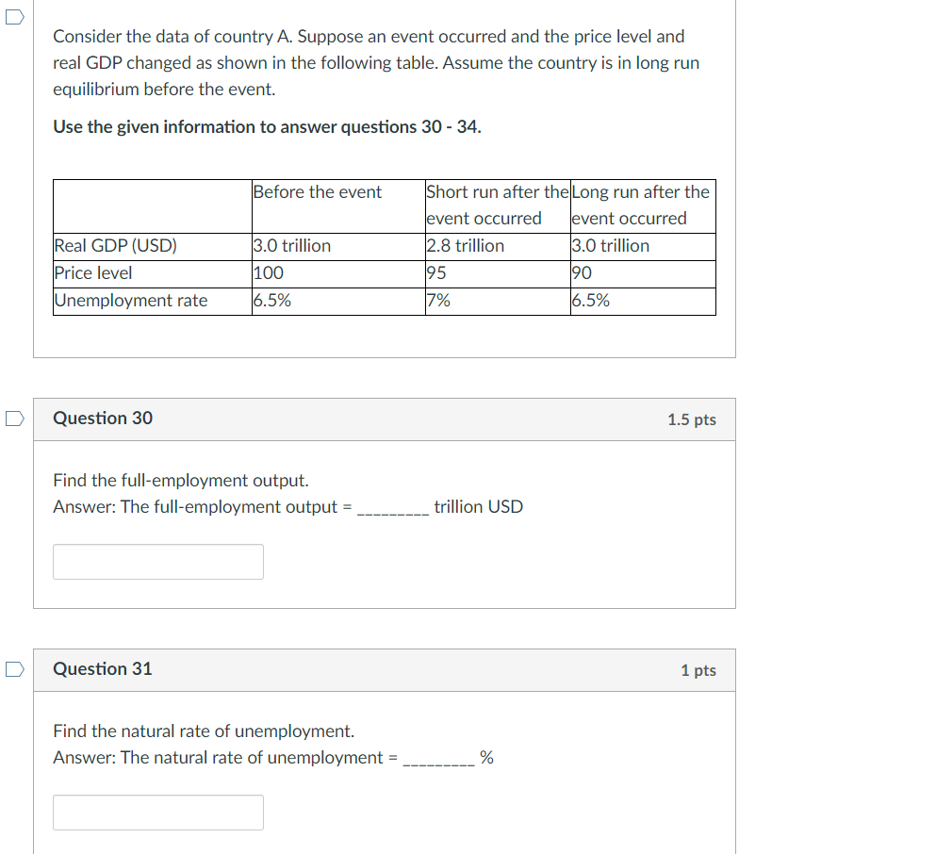Image resolution: width=936 pixels, height=854 pixels.
Task: Click the '3.0 trillion' value in the table
Action: (293, 245)
